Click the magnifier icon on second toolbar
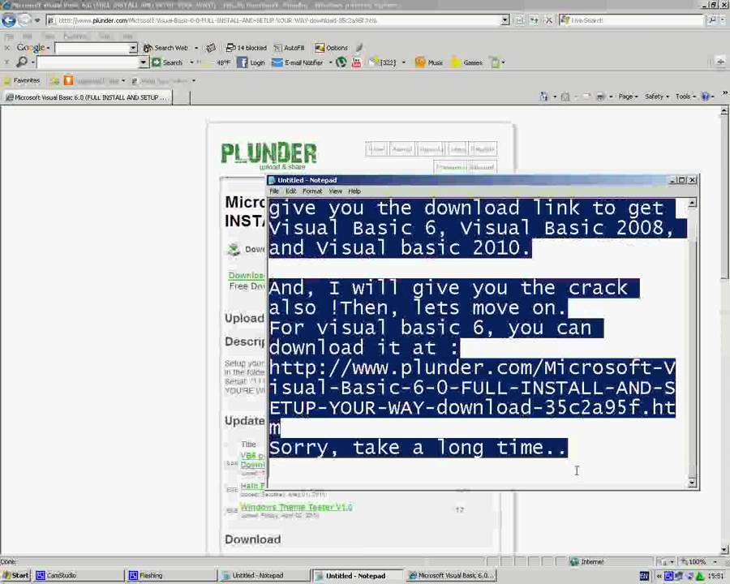This screenshot has width=730, height=584. (x=21, y=62)
